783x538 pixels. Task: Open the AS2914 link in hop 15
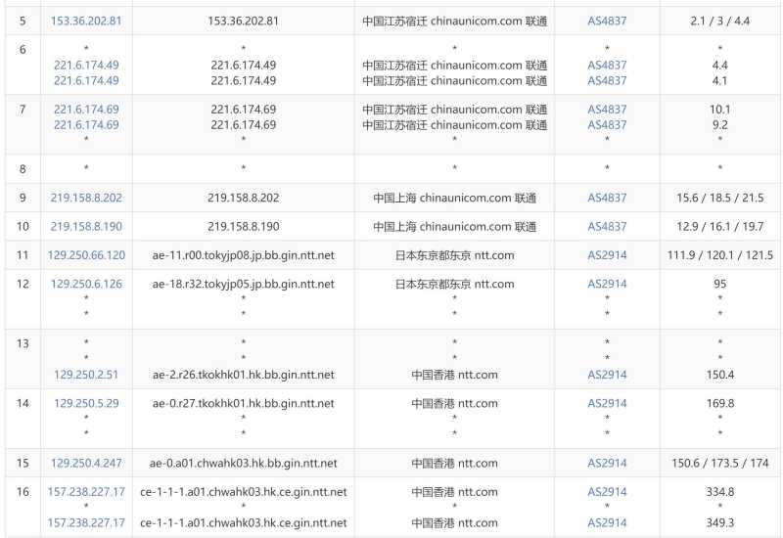(x=607, y=464)
